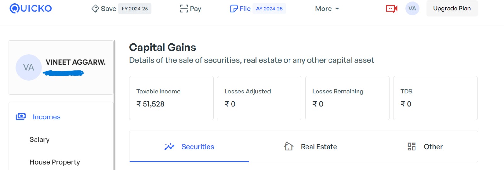
Task: Open Salary in the sidebar
Action: 39,139
